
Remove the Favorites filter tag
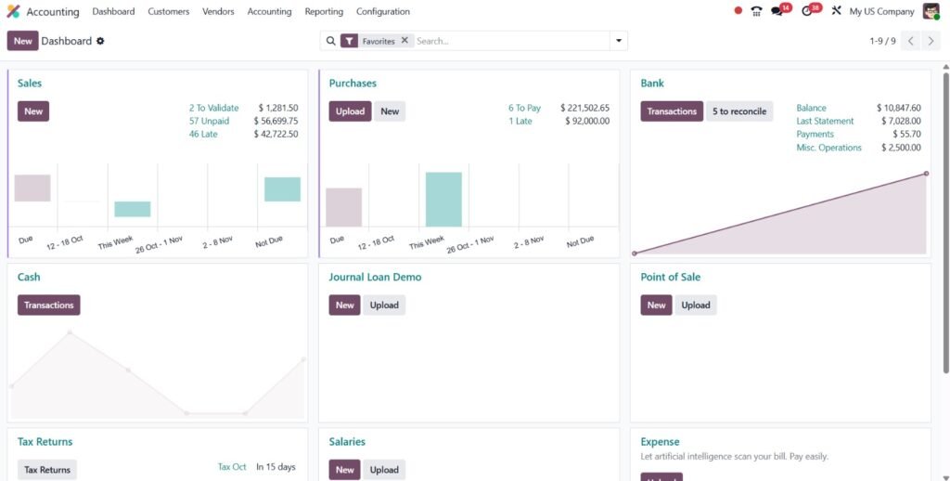404,41
